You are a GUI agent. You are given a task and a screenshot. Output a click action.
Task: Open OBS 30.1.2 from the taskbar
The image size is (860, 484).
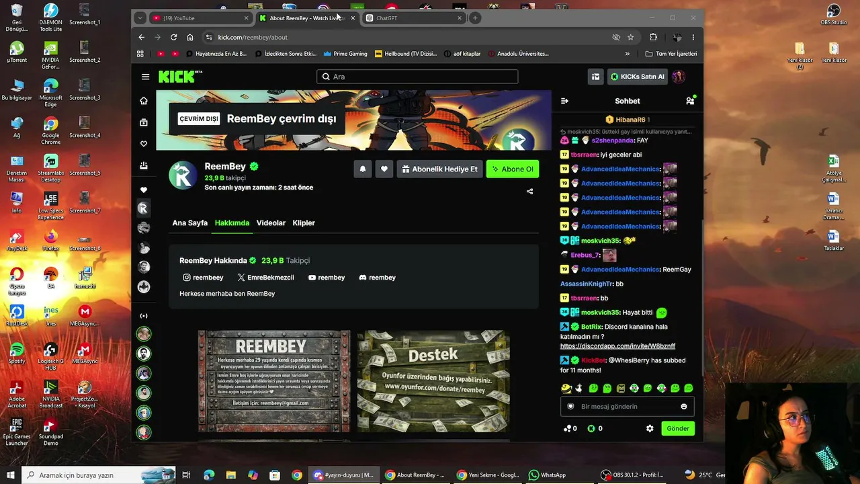pos(632,475)
